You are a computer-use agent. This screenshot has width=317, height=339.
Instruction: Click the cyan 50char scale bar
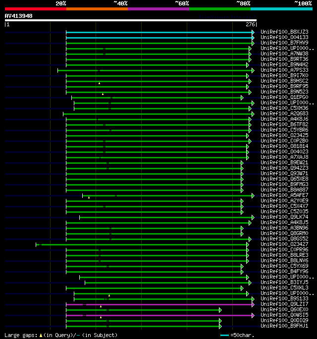pos(224,336)
